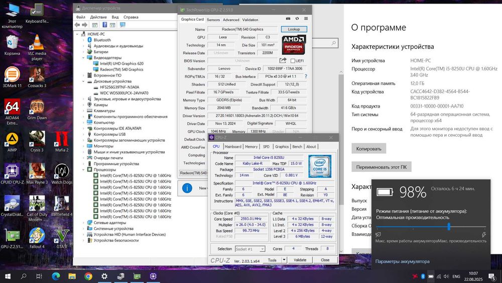Collapse the Дисковые устройства node
The image size is (502, 283).
pos(83,81)
